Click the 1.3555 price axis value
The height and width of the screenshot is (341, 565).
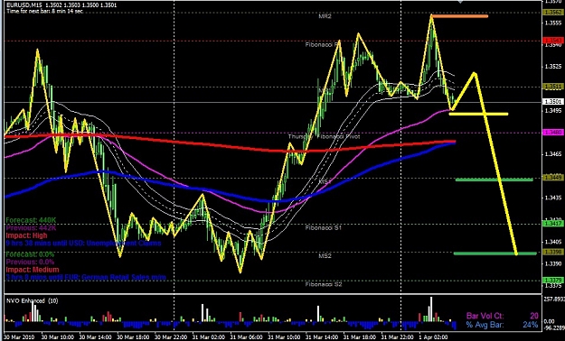(553, 23)
